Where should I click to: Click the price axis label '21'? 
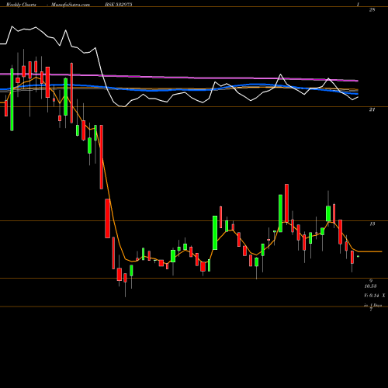pyautogui.click(x=372, y=109)
